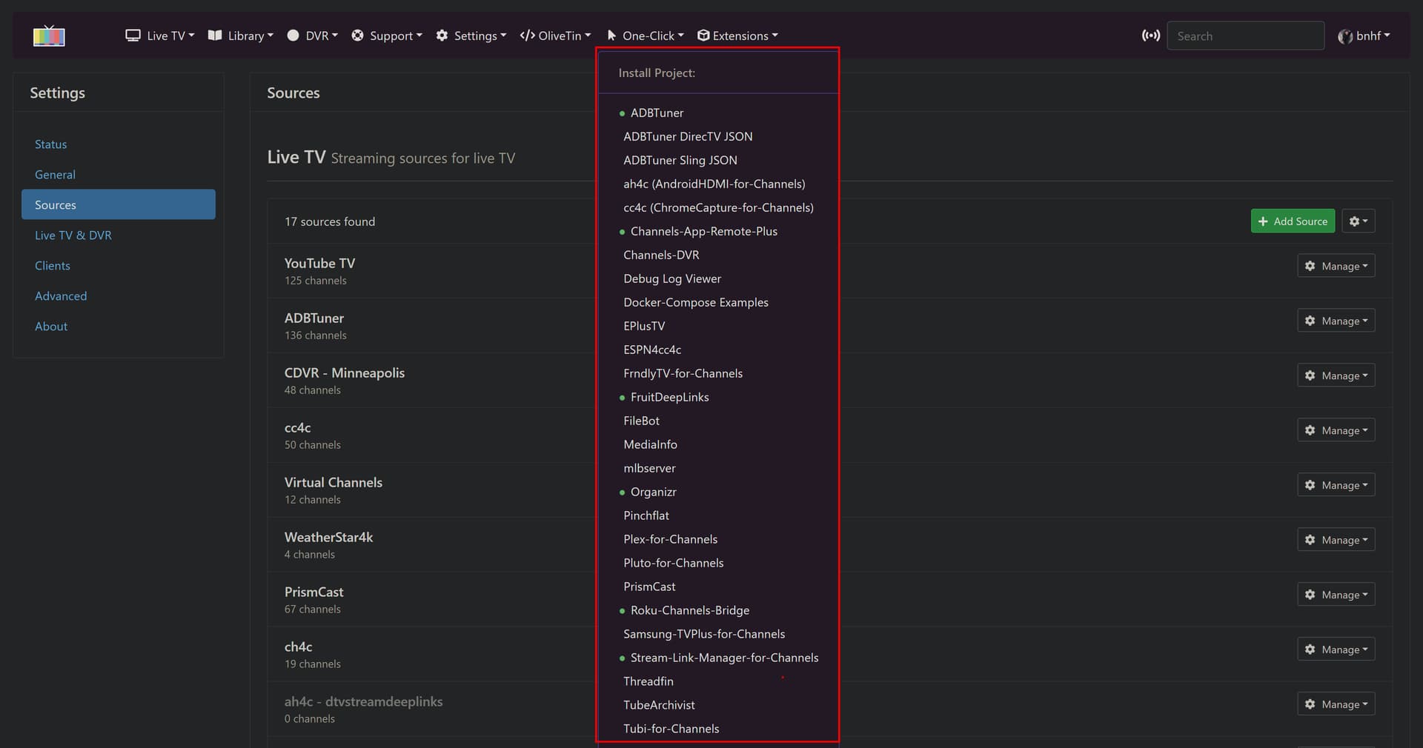Screen dimensions: 1423x748
Task: Click the Channels TV logo icon
Action: [49, 36]
